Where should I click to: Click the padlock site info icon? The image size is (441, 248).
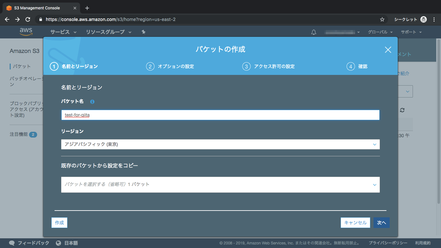[x=40, y=19]
